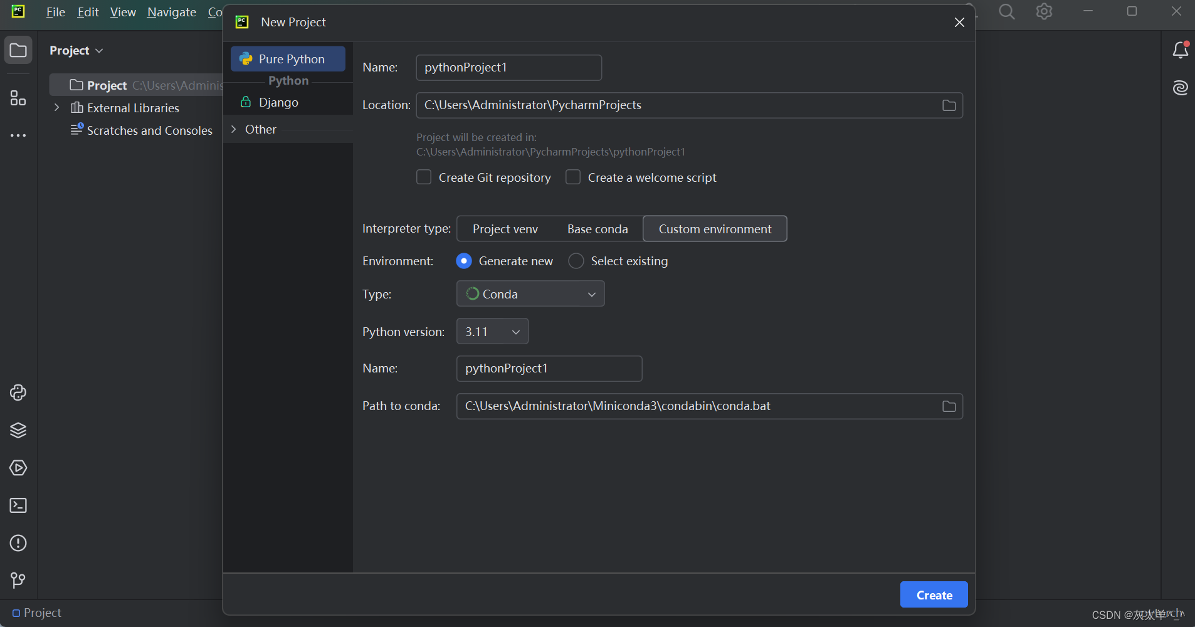
Task: Open the Python Console tool window
Action: click(x=18, y=393)
